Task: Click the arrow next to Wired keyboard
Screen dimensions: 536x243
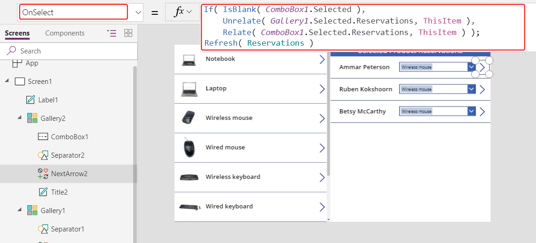Action: [x=322, y=207]
